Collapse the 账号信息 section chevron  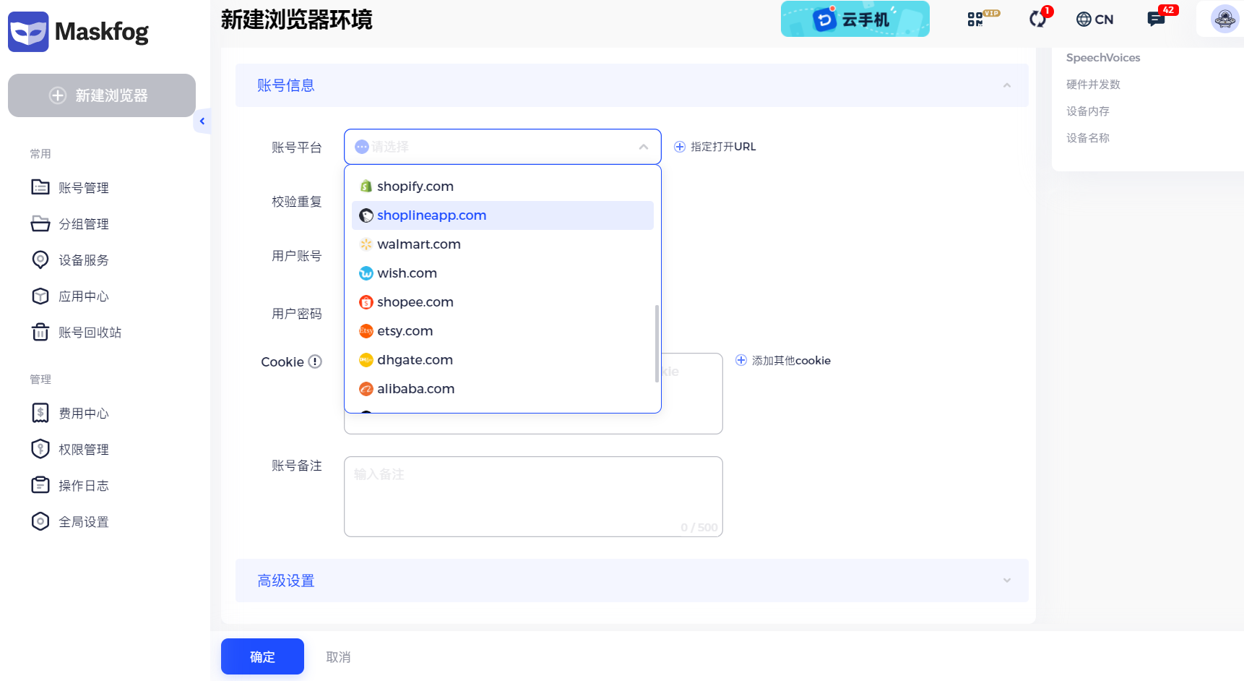pyautogui.click(x=1007, y=85)
